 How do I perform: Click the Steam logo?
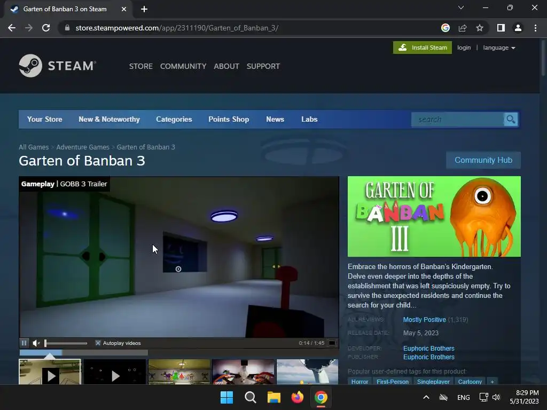coord(58,66)
